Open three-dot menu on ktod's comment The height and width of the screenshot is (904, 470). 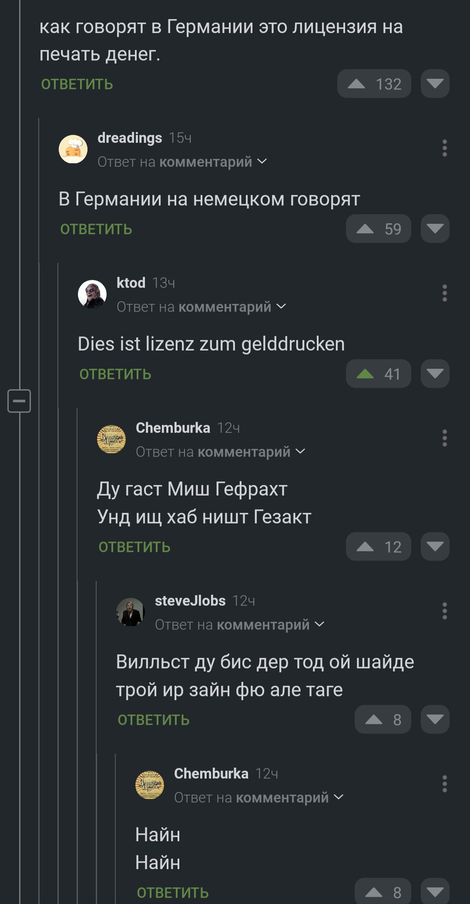(444, 293)
